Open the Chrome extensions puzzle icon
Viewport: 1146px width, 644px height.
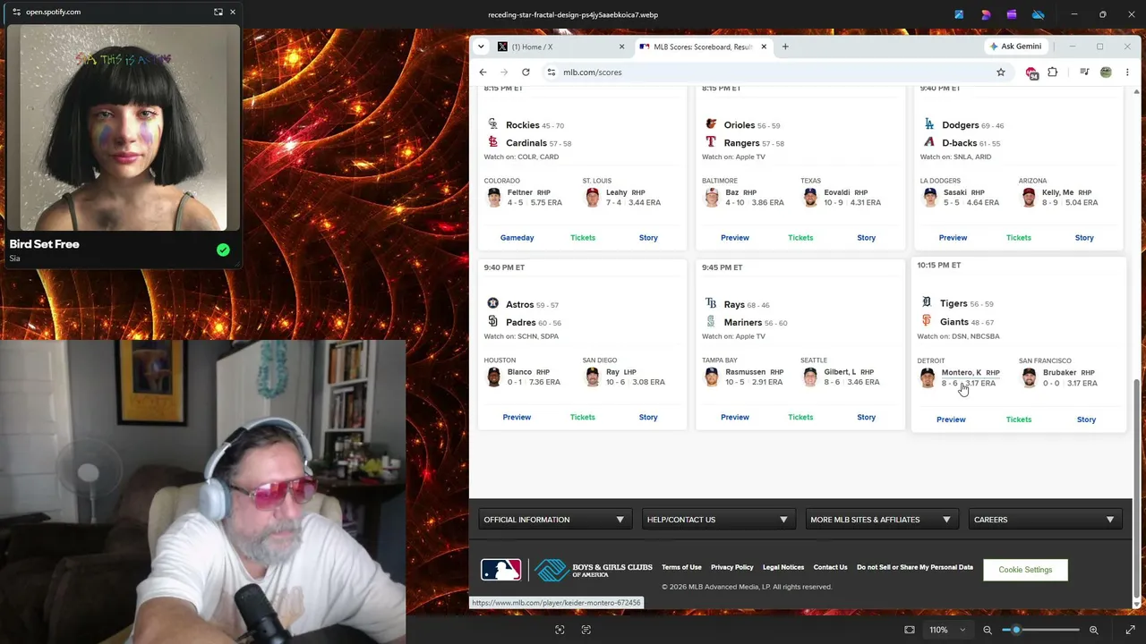coord(1053,72)
